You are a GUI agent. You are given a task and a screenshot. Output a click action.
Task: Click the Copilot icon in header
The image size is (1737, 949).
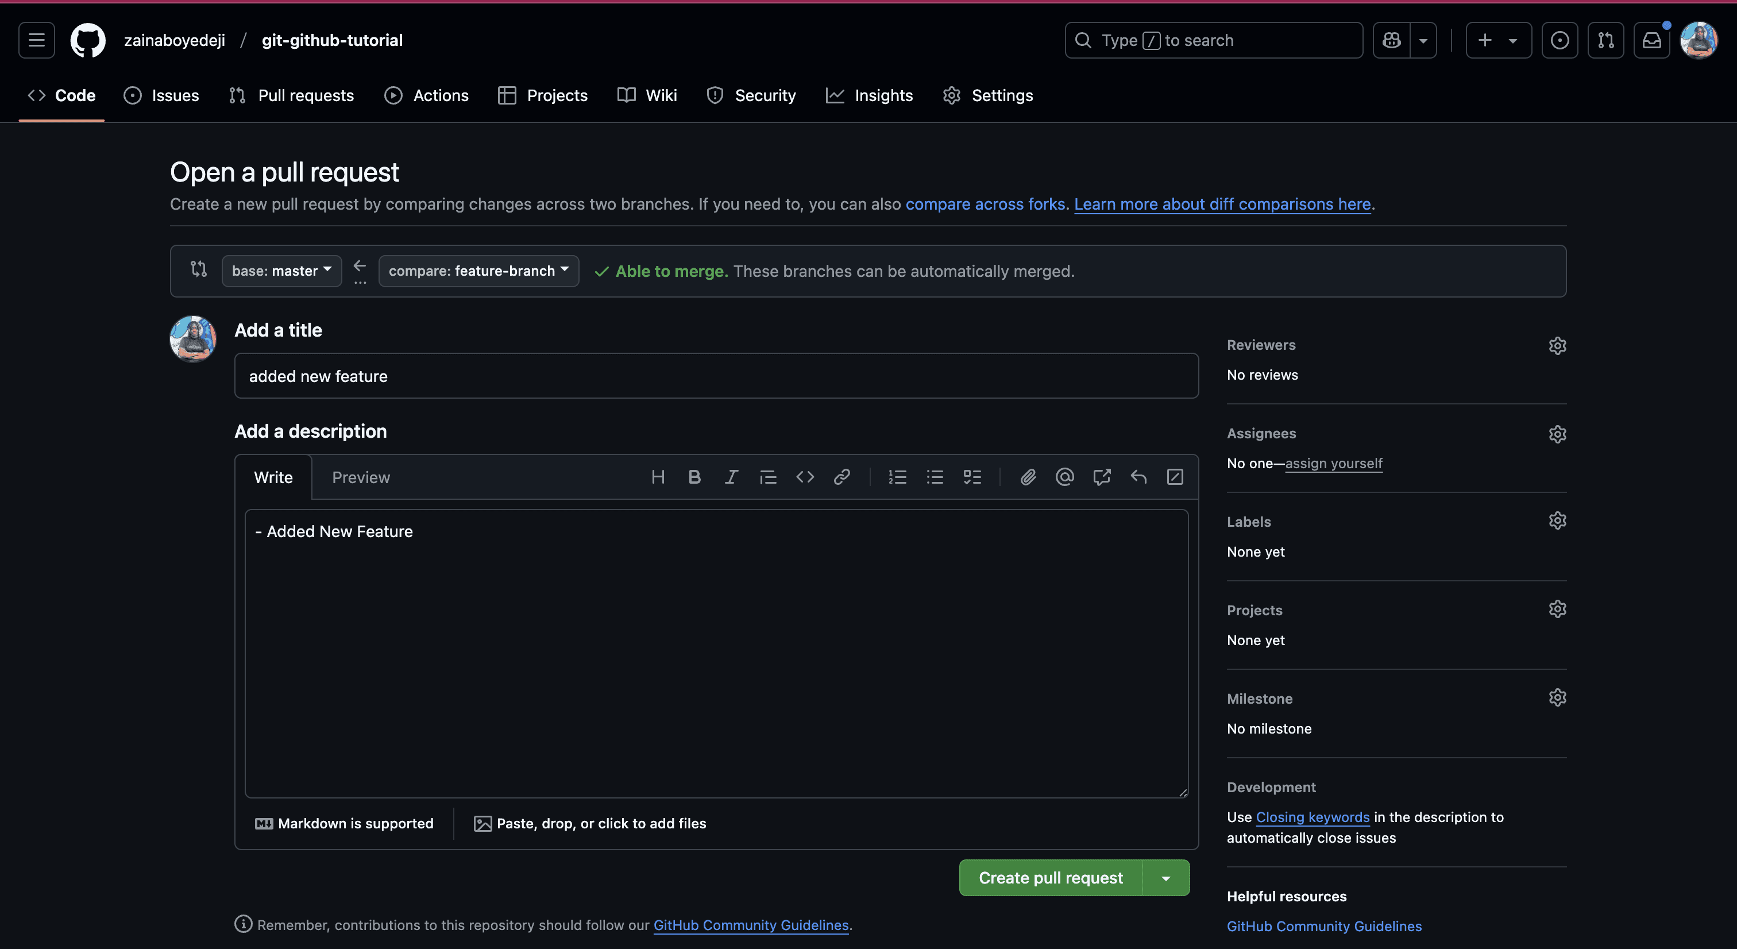1392,40
